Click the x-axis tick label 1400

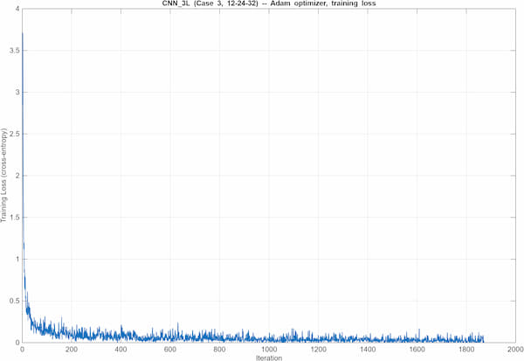pos(368,350)
